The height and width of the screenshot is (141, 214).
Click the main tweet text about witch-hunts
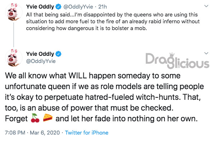(x=104, y=97)
